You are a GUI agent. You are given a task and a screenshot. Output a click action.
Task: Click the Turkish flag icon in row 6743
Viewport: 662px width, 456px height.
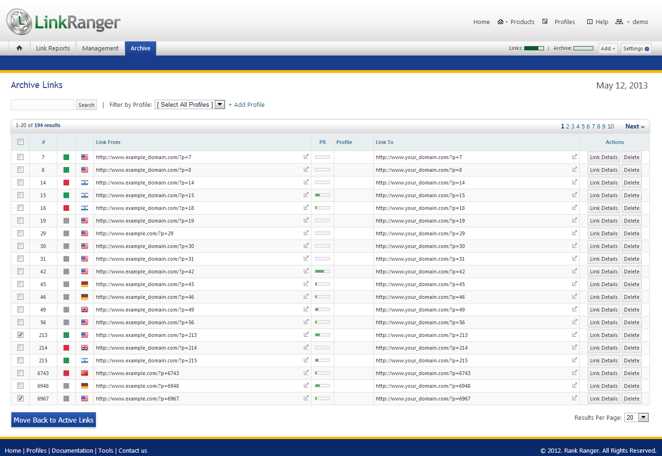pyautogui.click(x=85, y=373)
